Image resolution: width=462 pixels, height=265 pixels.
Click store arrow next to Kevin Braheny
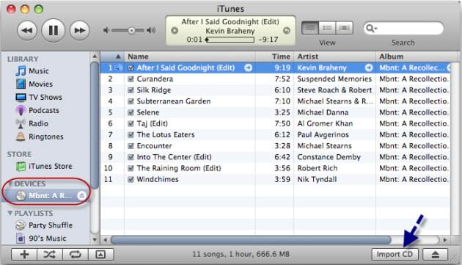pyautogui.click(x=369, y=68)
